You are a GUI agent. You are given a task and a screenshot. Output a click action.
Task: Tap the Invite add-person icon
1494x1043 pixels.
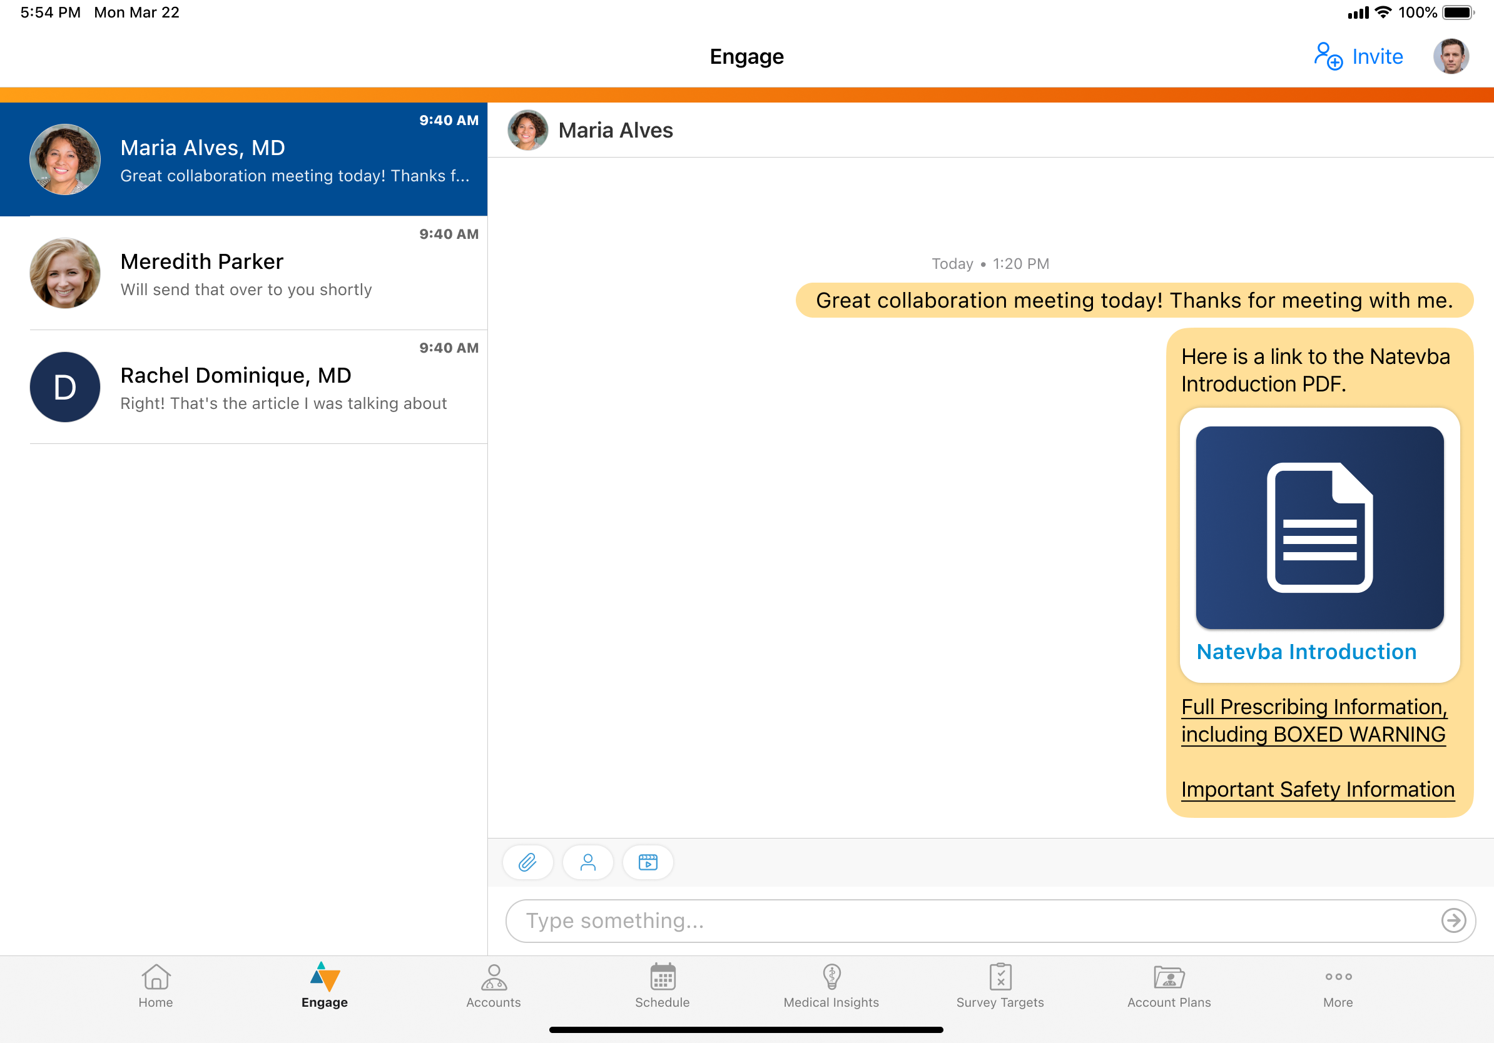click(x=1328, y=56)
